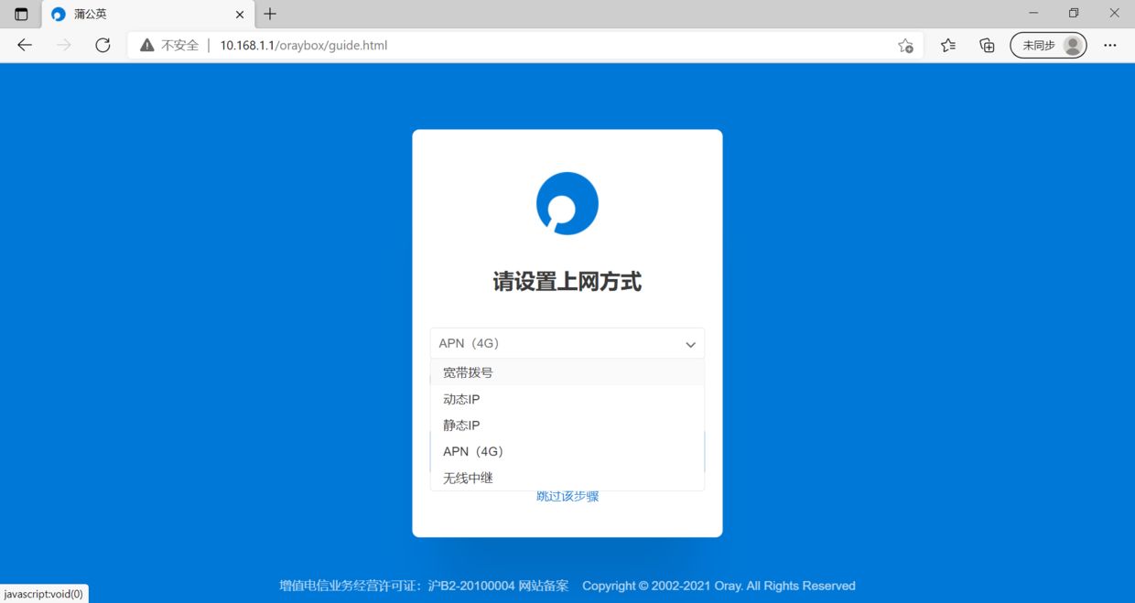Select APN（4G）option in list
1135x603 pixels.
click(x=472, y=451)
